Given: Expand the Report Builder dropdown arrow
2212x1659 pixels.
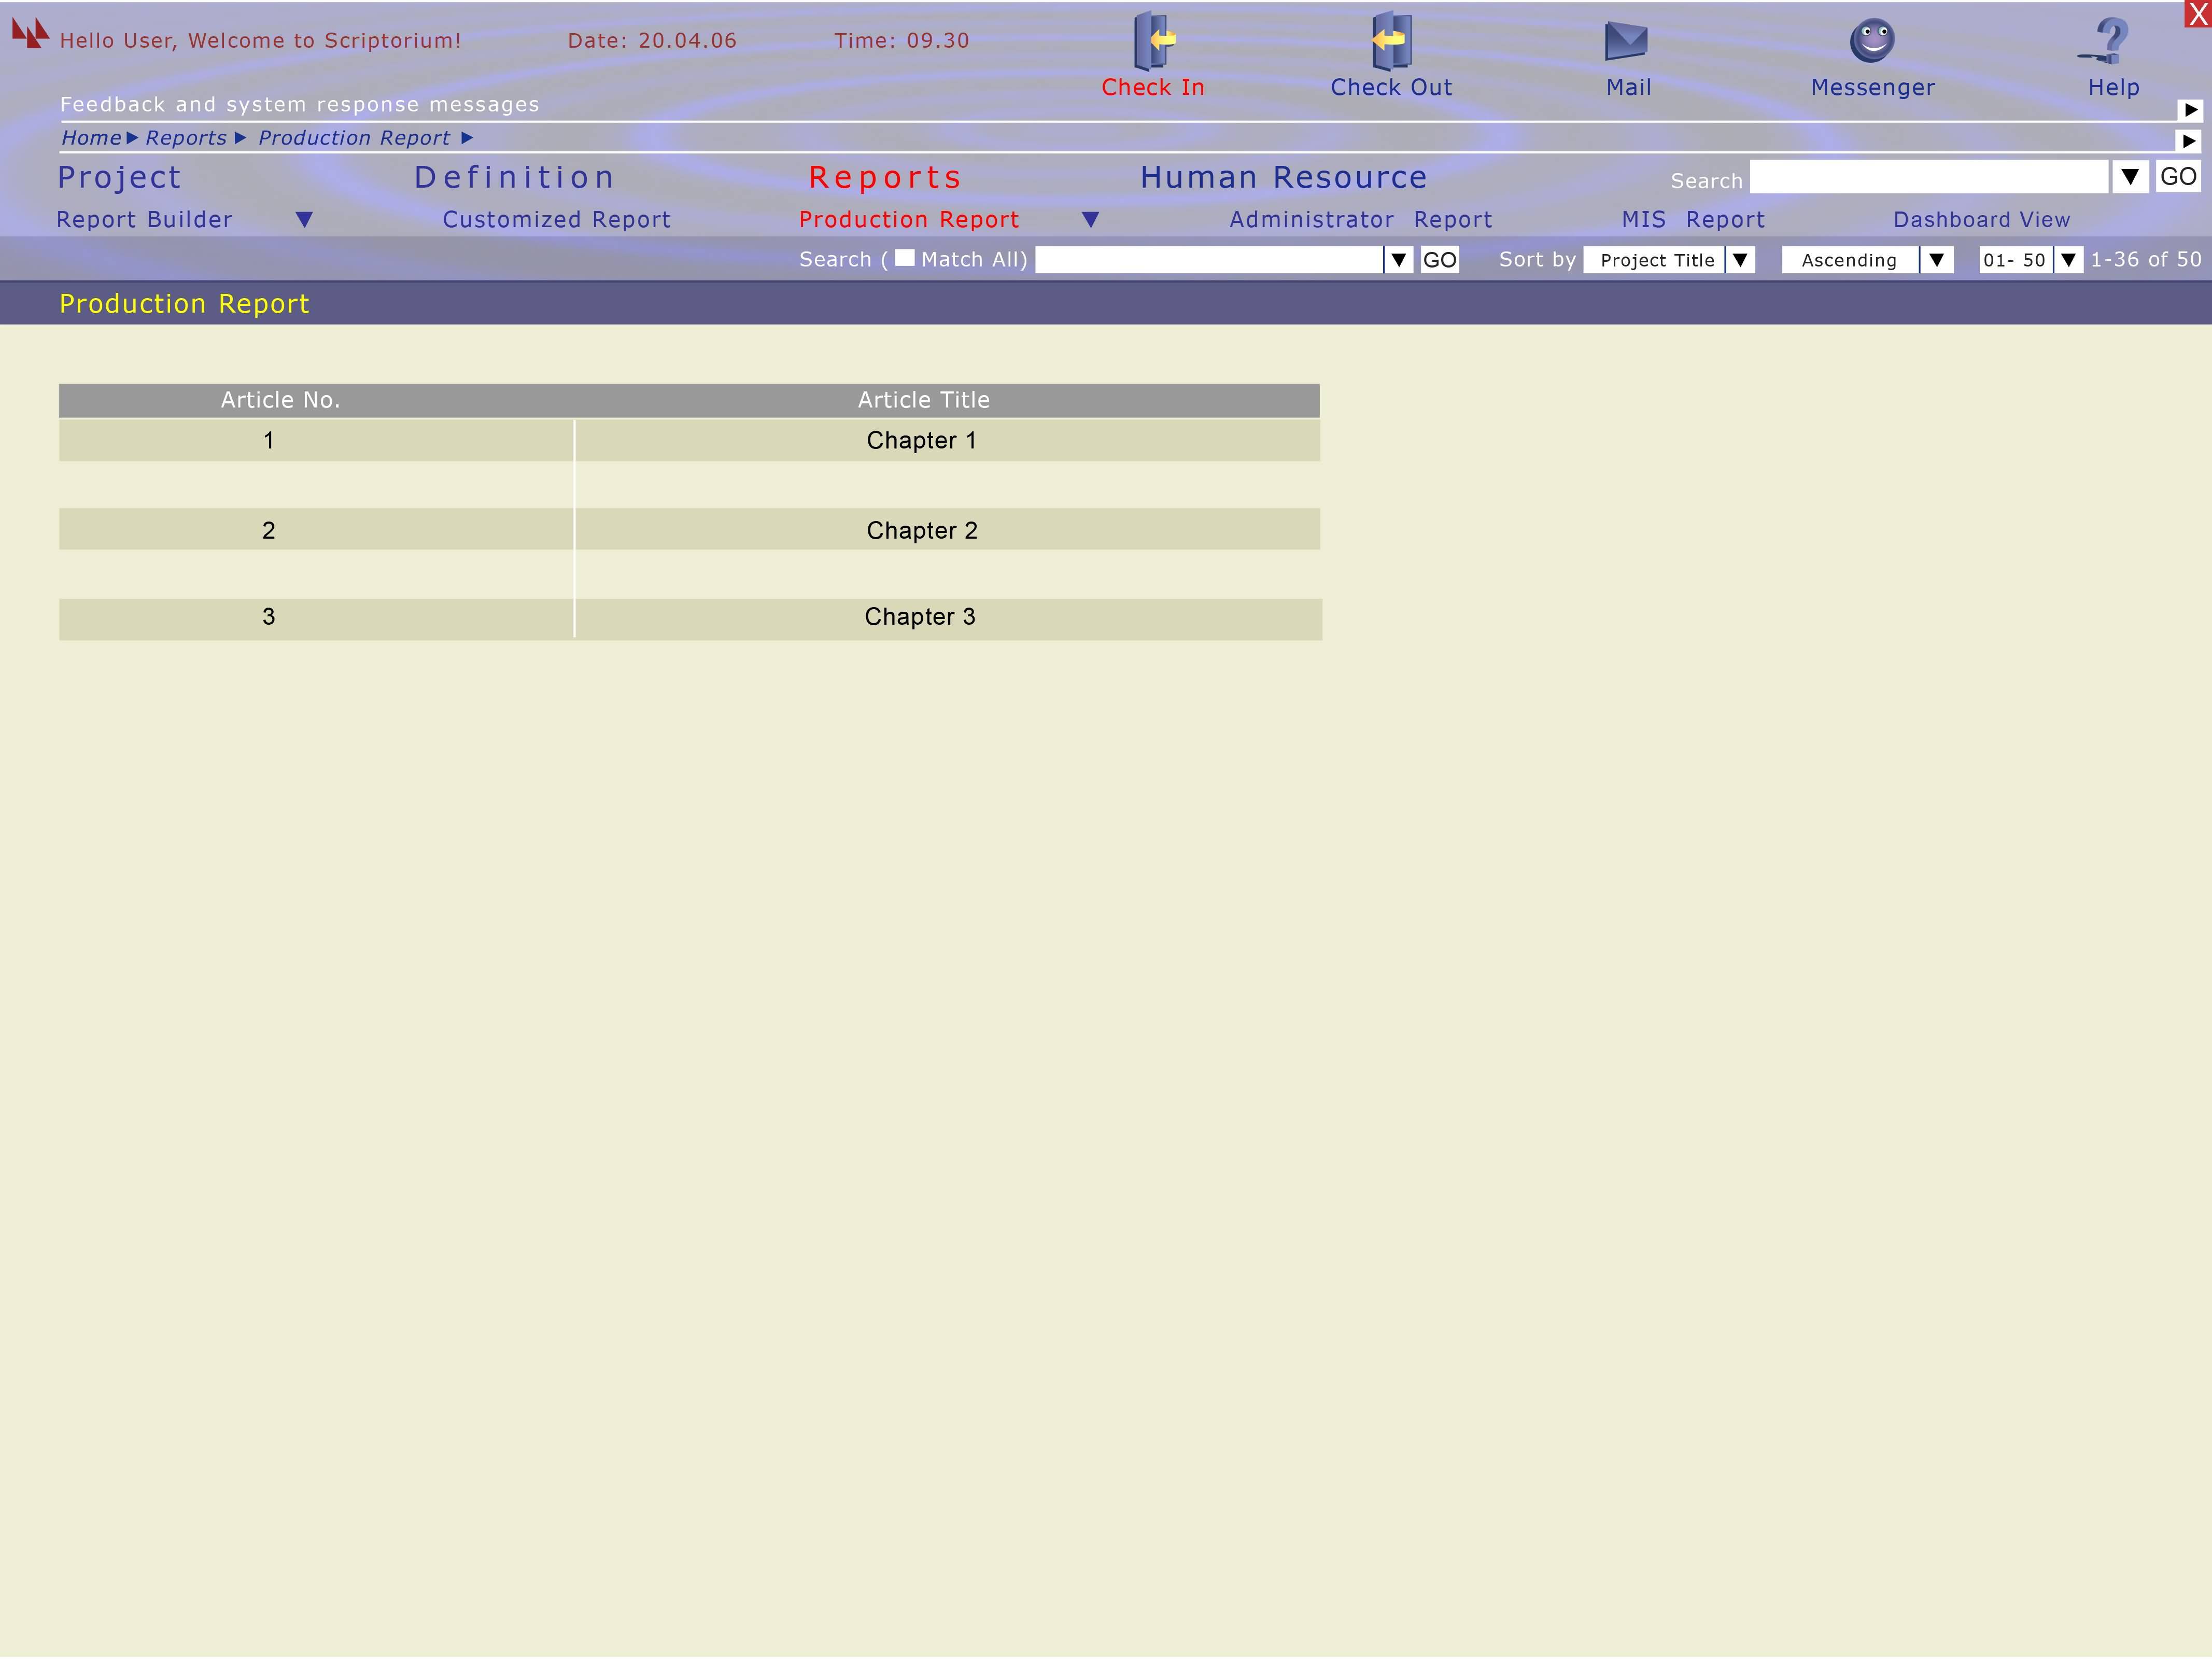Looking at the screenshot, I should point(305,219).
